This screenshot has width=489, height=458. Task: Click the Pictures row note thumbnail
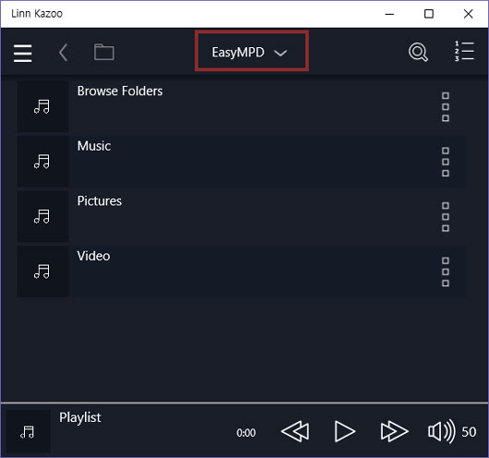(x=42, y=216)
